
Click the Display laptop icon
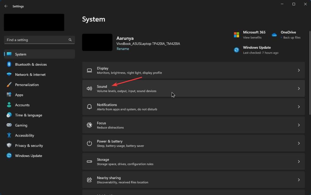(x=90, y=70)
